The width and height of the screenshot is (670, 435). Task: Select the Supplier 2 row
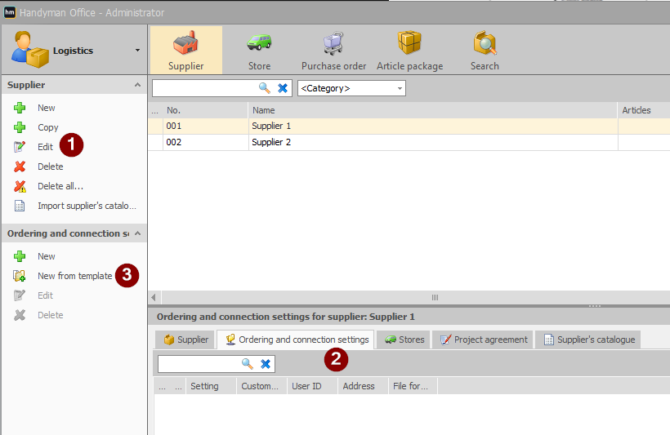409,142
